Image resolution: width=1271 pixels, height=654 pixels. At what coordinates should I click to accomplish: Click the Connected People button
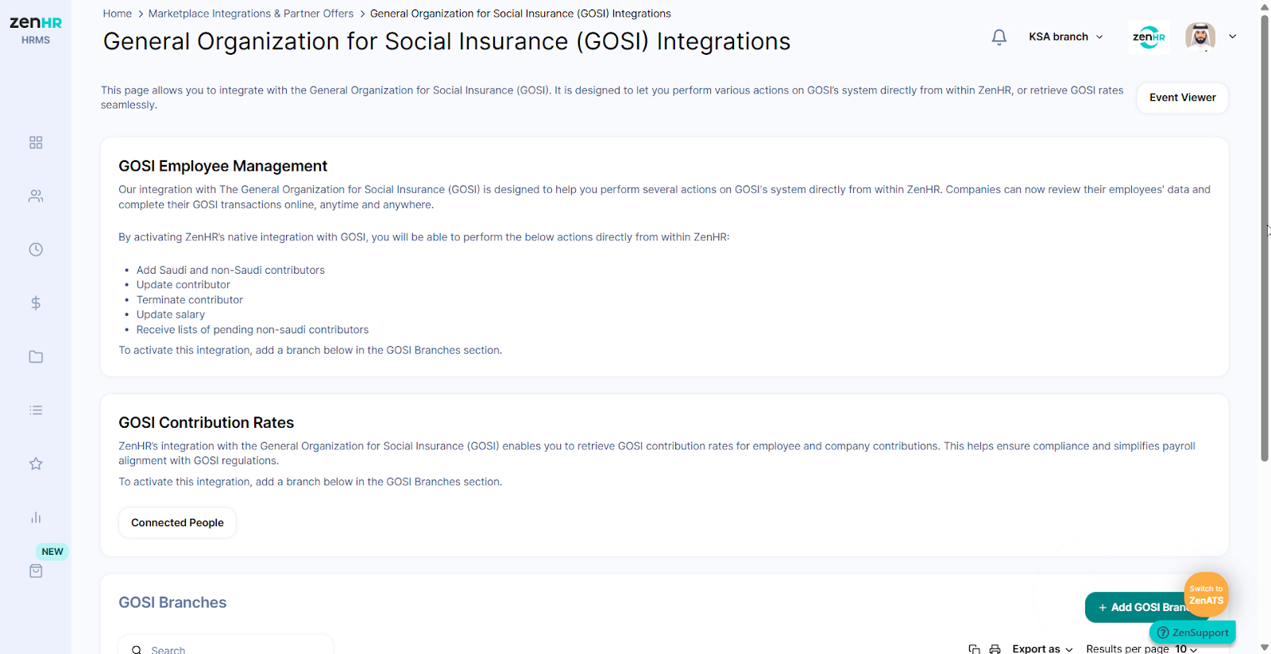[x=177, y=522]
